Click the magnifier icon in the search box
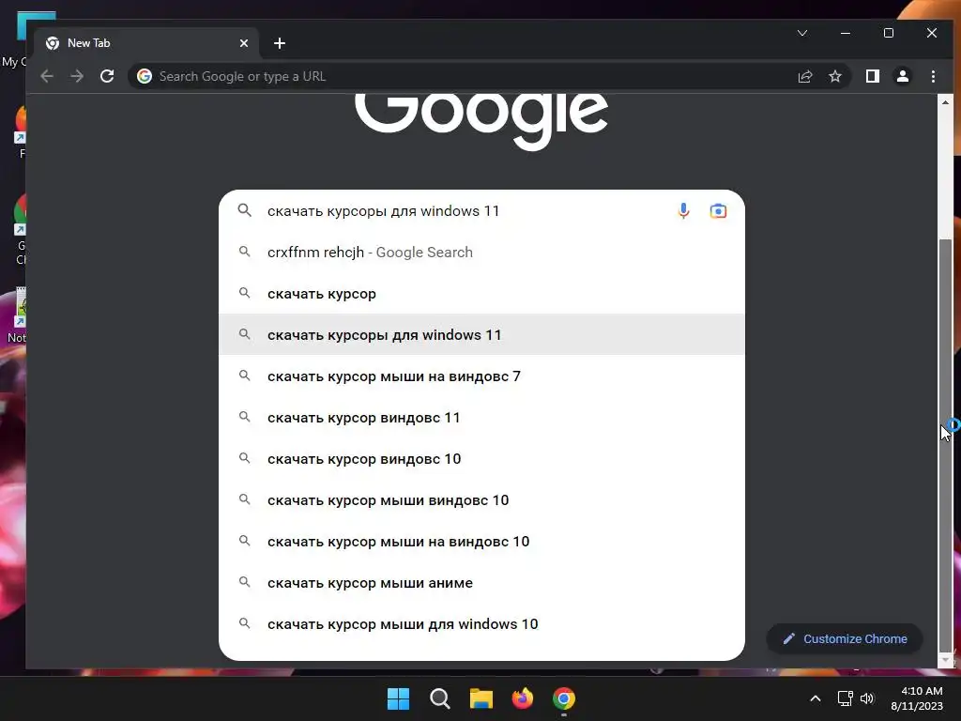Viewport: 961px width, 721px height. (x=245, y=210)
